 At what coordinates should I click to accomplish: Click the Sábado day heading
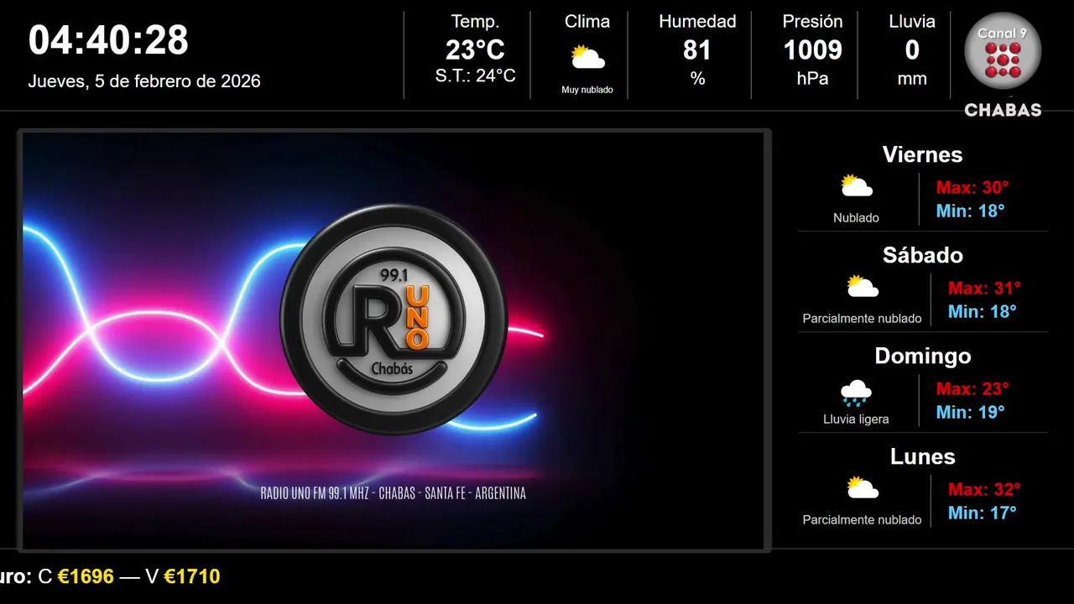point(922,255)
